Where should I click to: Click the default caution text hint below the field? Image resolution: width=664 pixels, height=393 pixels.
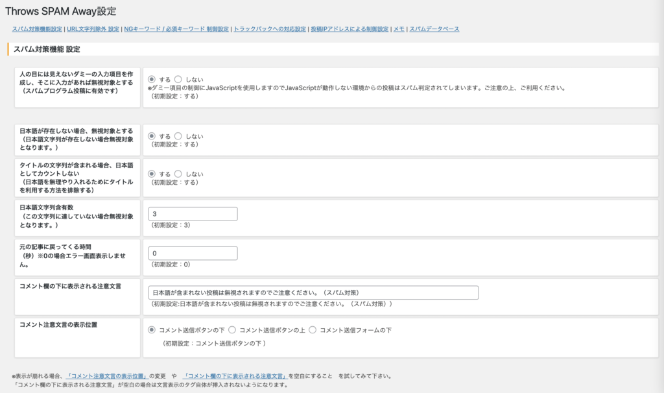tap(272, 304)
